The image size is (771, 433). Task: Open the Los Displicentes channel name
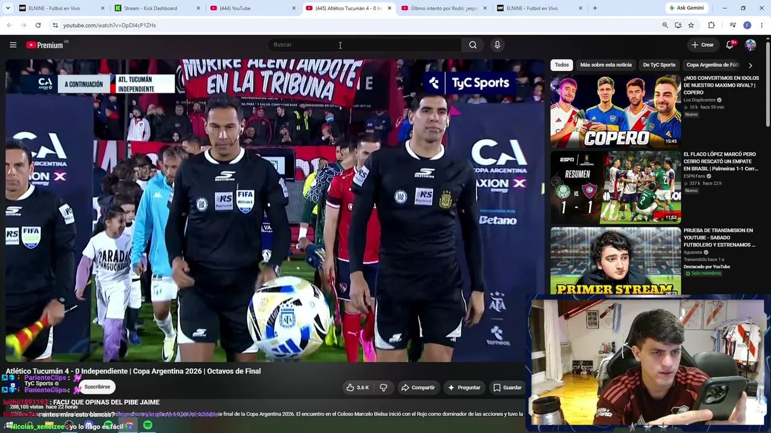pos(699,100)
